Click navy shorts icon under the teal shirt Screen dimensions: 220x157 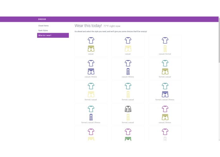(x=165, y=94)
